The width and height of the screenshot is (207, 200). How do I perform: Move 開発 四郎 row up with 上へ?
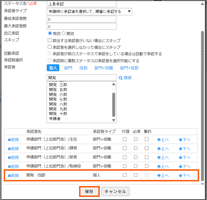163,175
